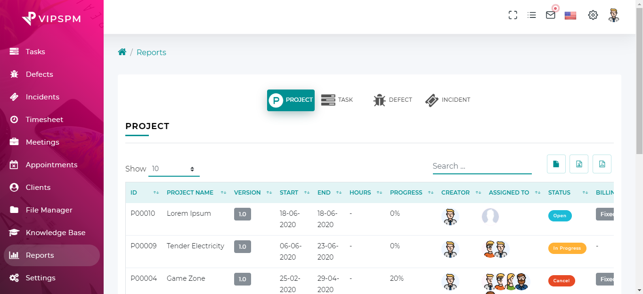This screenshot has height=294, width=643.
Task: Click the home icon in breadcrumb
Action: pyautogui.click(x=122, y=52)
